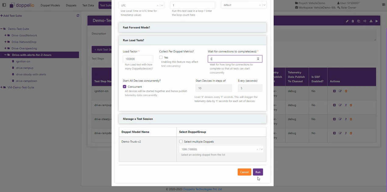Screen dimensions: 387x192
Task: Select the drive-rampup tree item
Action: (x=24, y=68)
